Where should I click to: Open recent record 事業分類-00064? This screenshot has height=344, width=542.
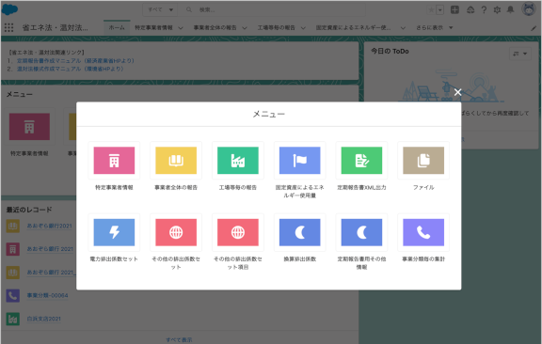pos(47,296)
